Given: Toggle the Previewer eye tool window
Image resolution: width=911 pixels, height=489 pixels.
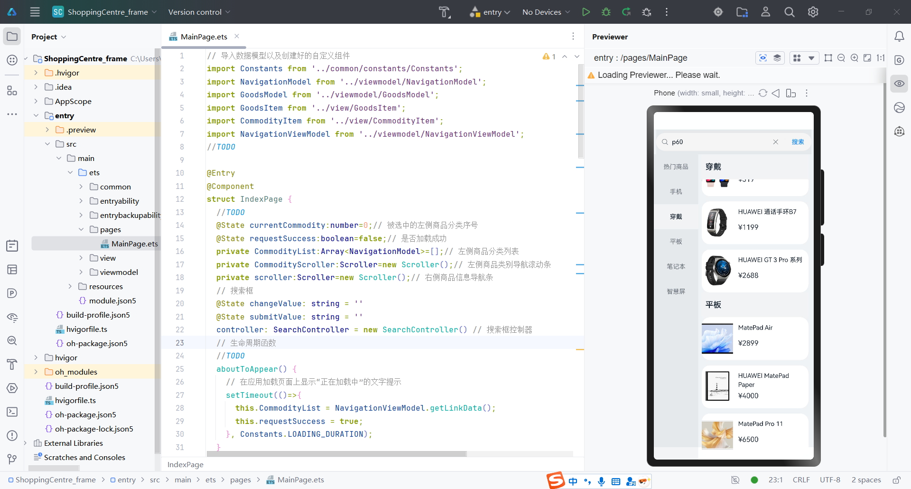Looking at the screenshot, I should 899,84.
